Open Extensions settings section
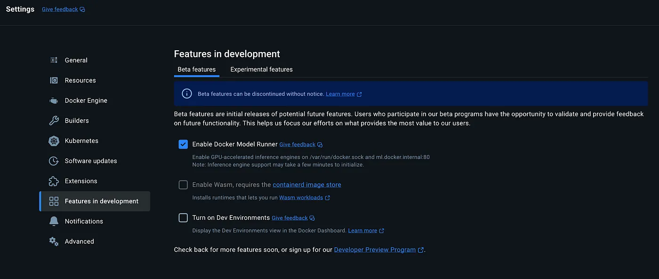The width and height of the screenshot is (659, 279). pos(95,181)
